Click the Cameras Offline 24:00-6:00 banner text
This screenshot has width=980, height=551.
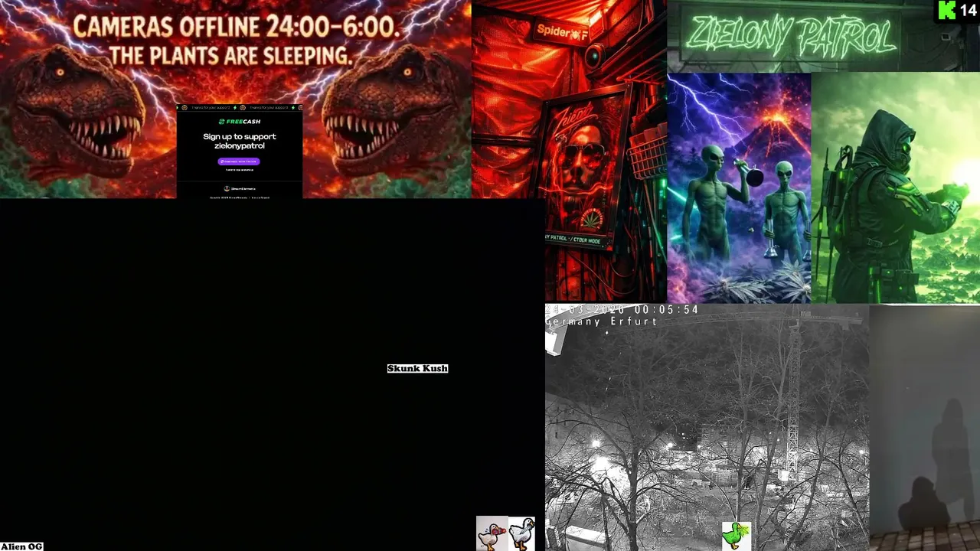click(x=236, y=28)
